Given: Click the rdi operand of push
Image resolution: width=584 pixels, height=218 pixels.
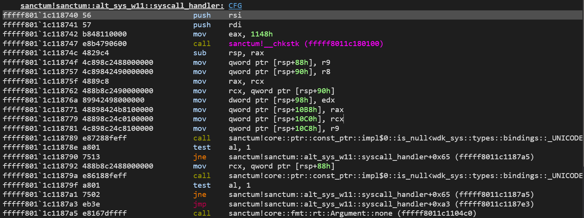Looking at the screenshot, I should tap(235, 25).
